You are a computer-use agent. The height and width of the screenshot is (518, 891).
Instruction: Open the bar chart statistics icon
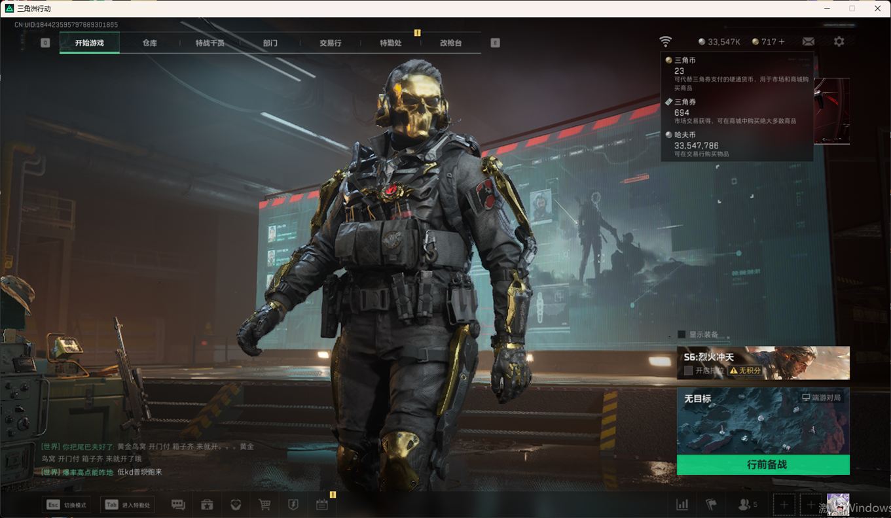click(682, 504)
